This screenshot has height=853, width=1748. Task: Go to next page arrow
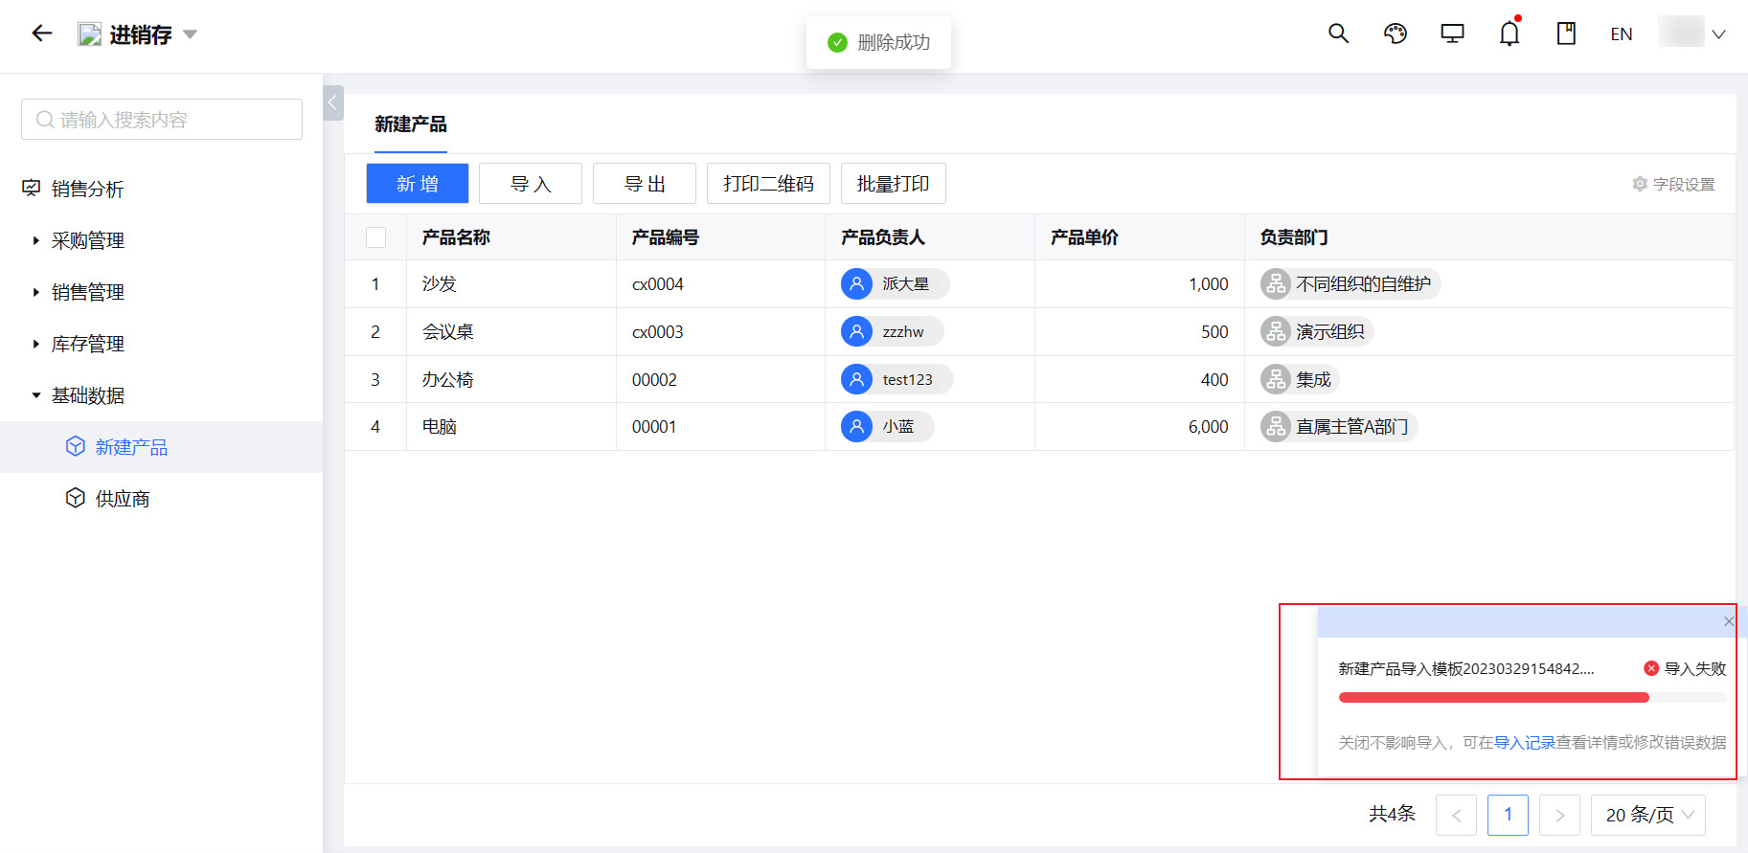(x=1559, y=815)
